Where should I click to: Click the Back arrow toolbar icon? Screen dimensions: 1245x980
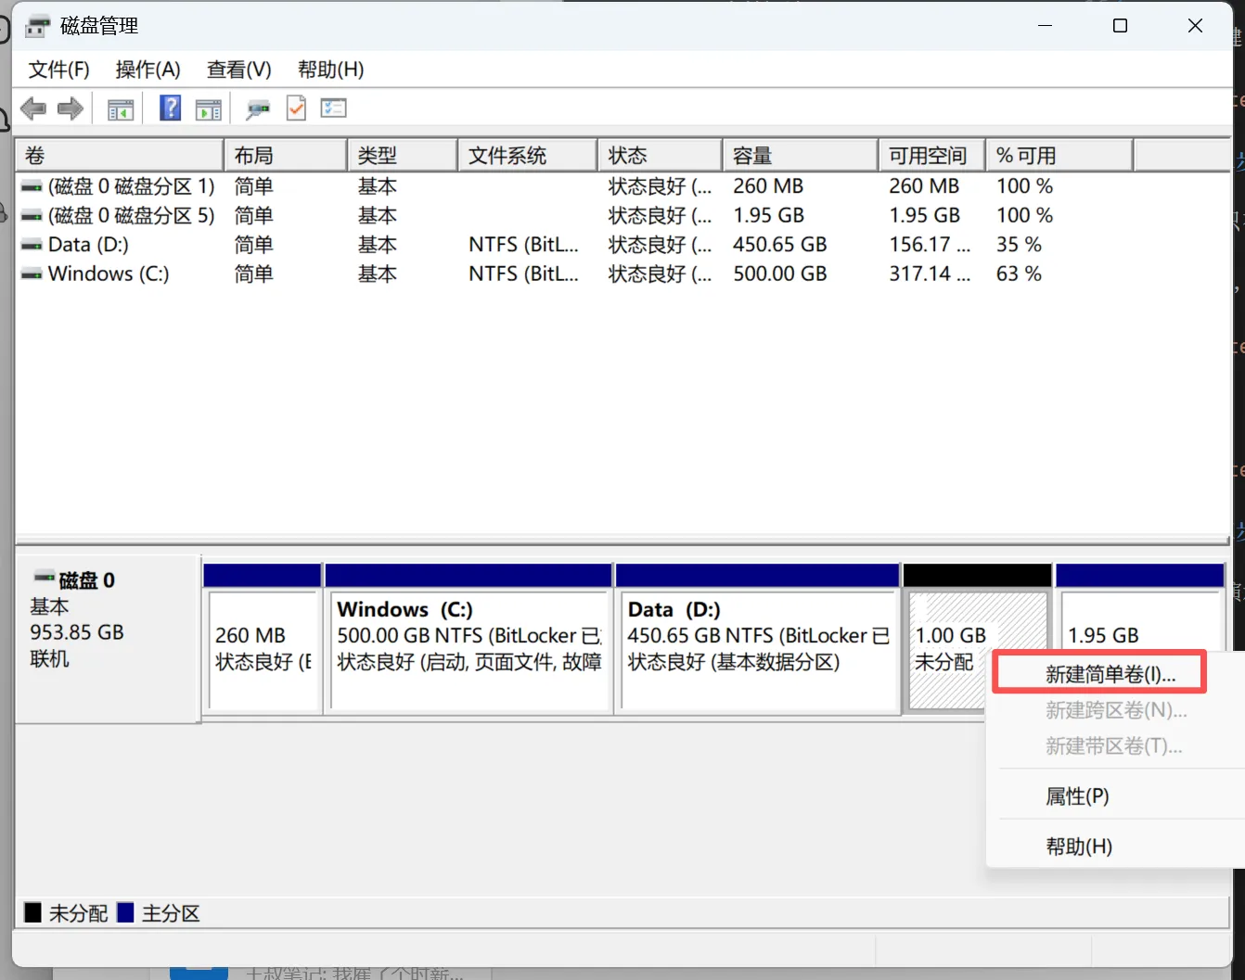33,108
